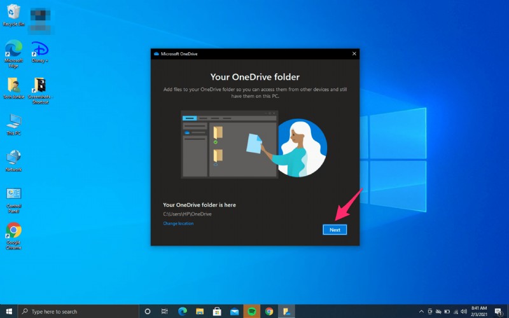Click the Your OneDrive folder heading

[255, 77]
